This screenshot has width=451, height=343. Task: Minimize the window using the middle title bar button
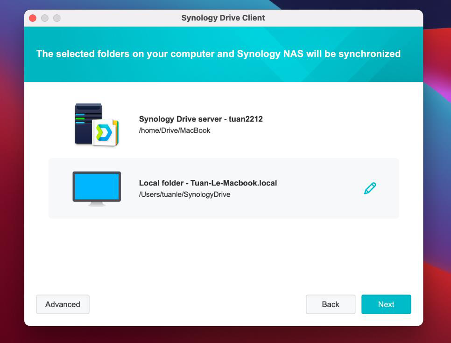coord(45,18)
